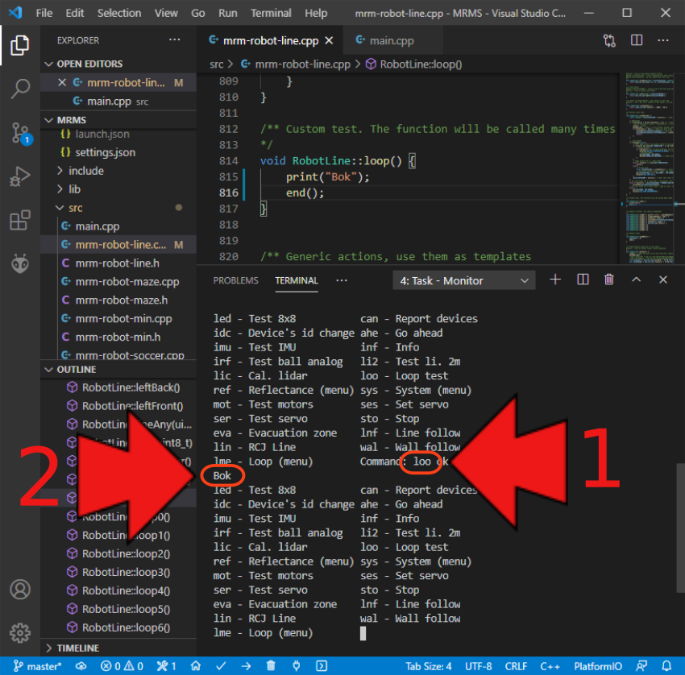Create a new terminal with plus icon

(554, 280)
